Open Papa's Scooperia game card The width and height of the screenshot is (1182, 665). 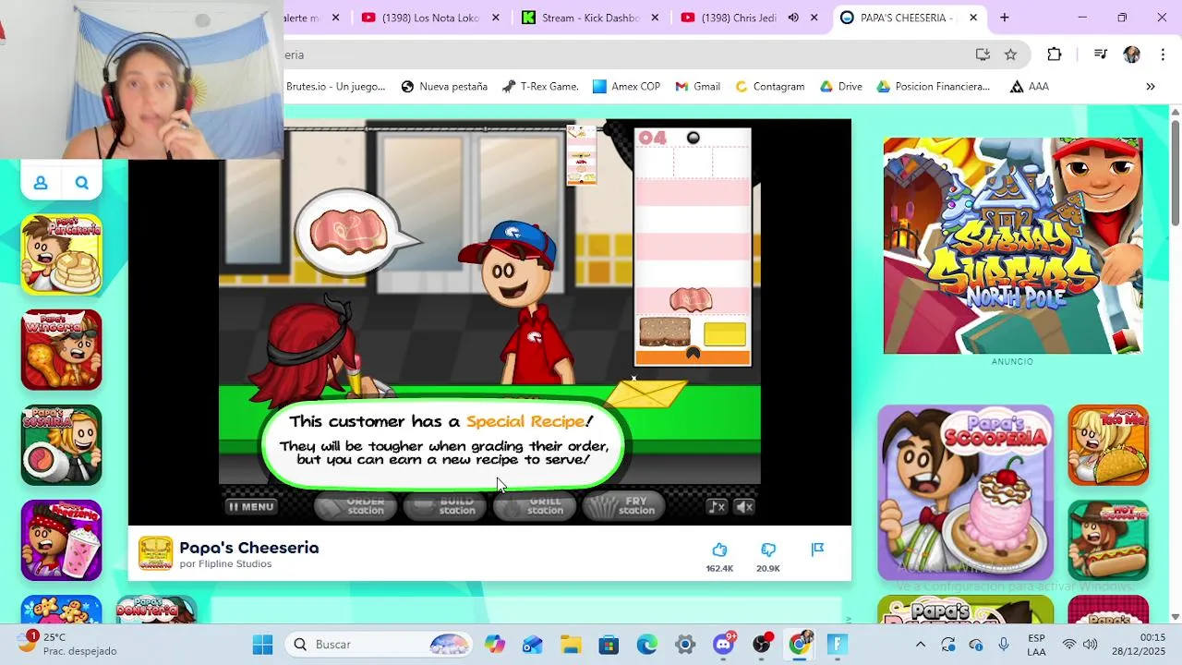point(965,491)
